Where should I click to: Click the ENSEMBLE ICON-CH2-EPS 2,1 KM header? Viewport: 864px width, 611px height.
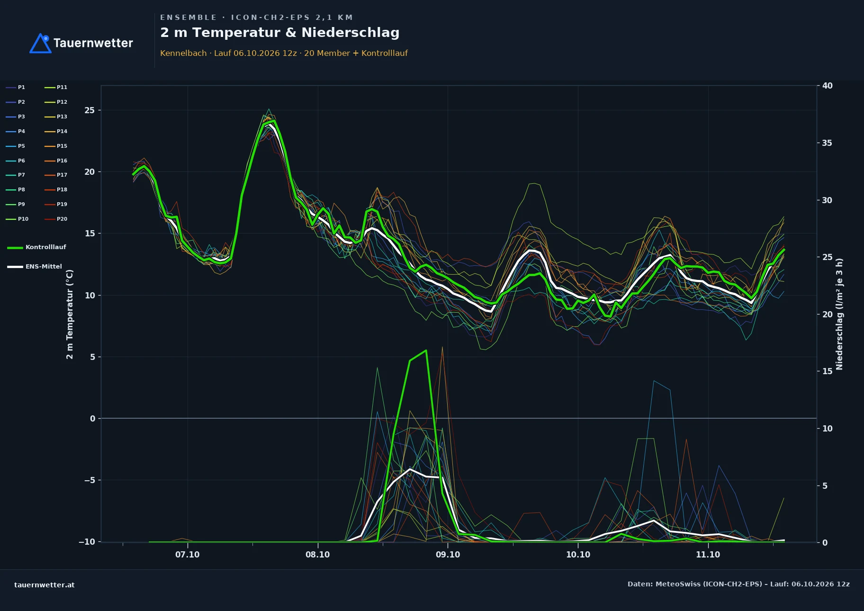pyautogui.click(x=256, y=18)
